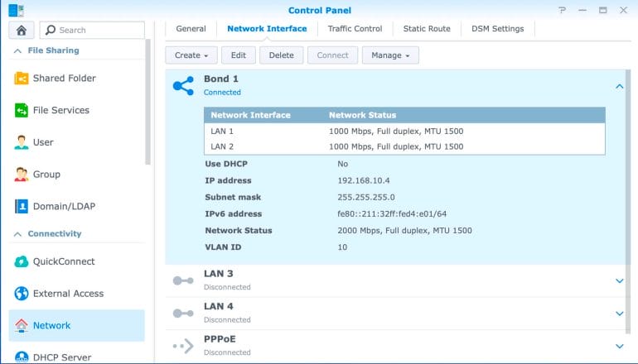
Task: Open the Group icon
Action: [x=22, y=175]
